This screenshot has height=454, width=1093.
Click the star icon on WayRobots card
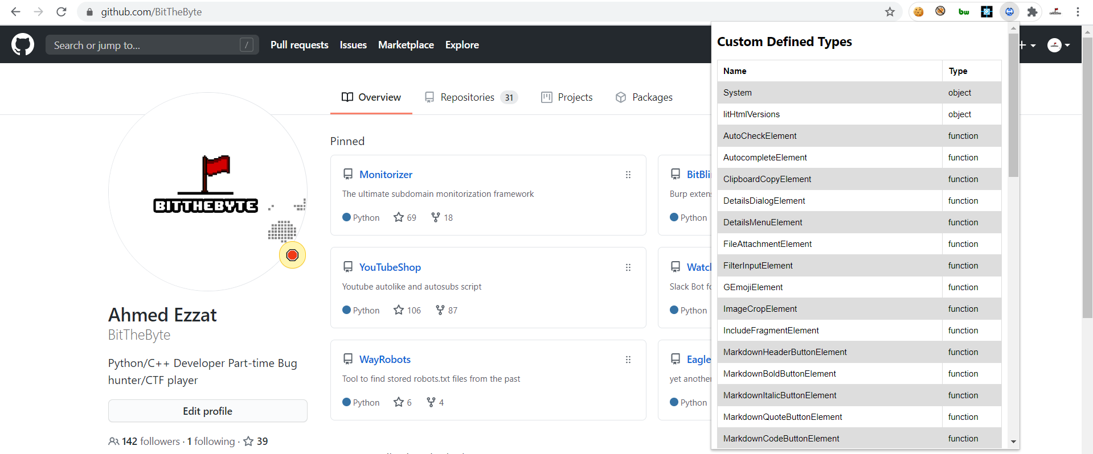pyautogui.click(x=399, y=402)
